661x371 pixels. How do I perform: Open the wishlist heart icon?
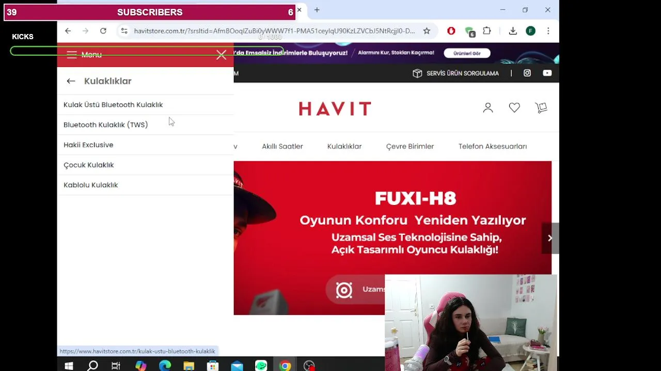point(514,108)
